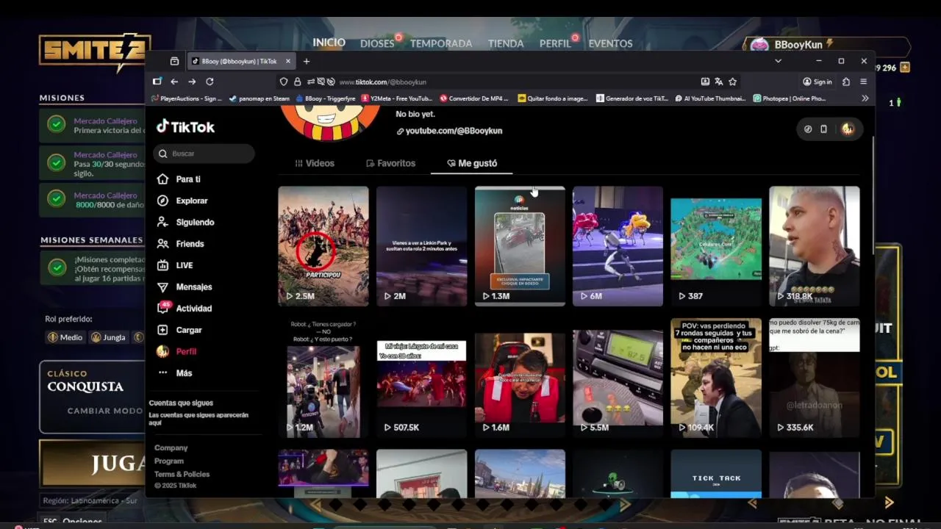Open the LIVE section
Image resolution: width=941 pixels, height=529 pixels.
175,265
